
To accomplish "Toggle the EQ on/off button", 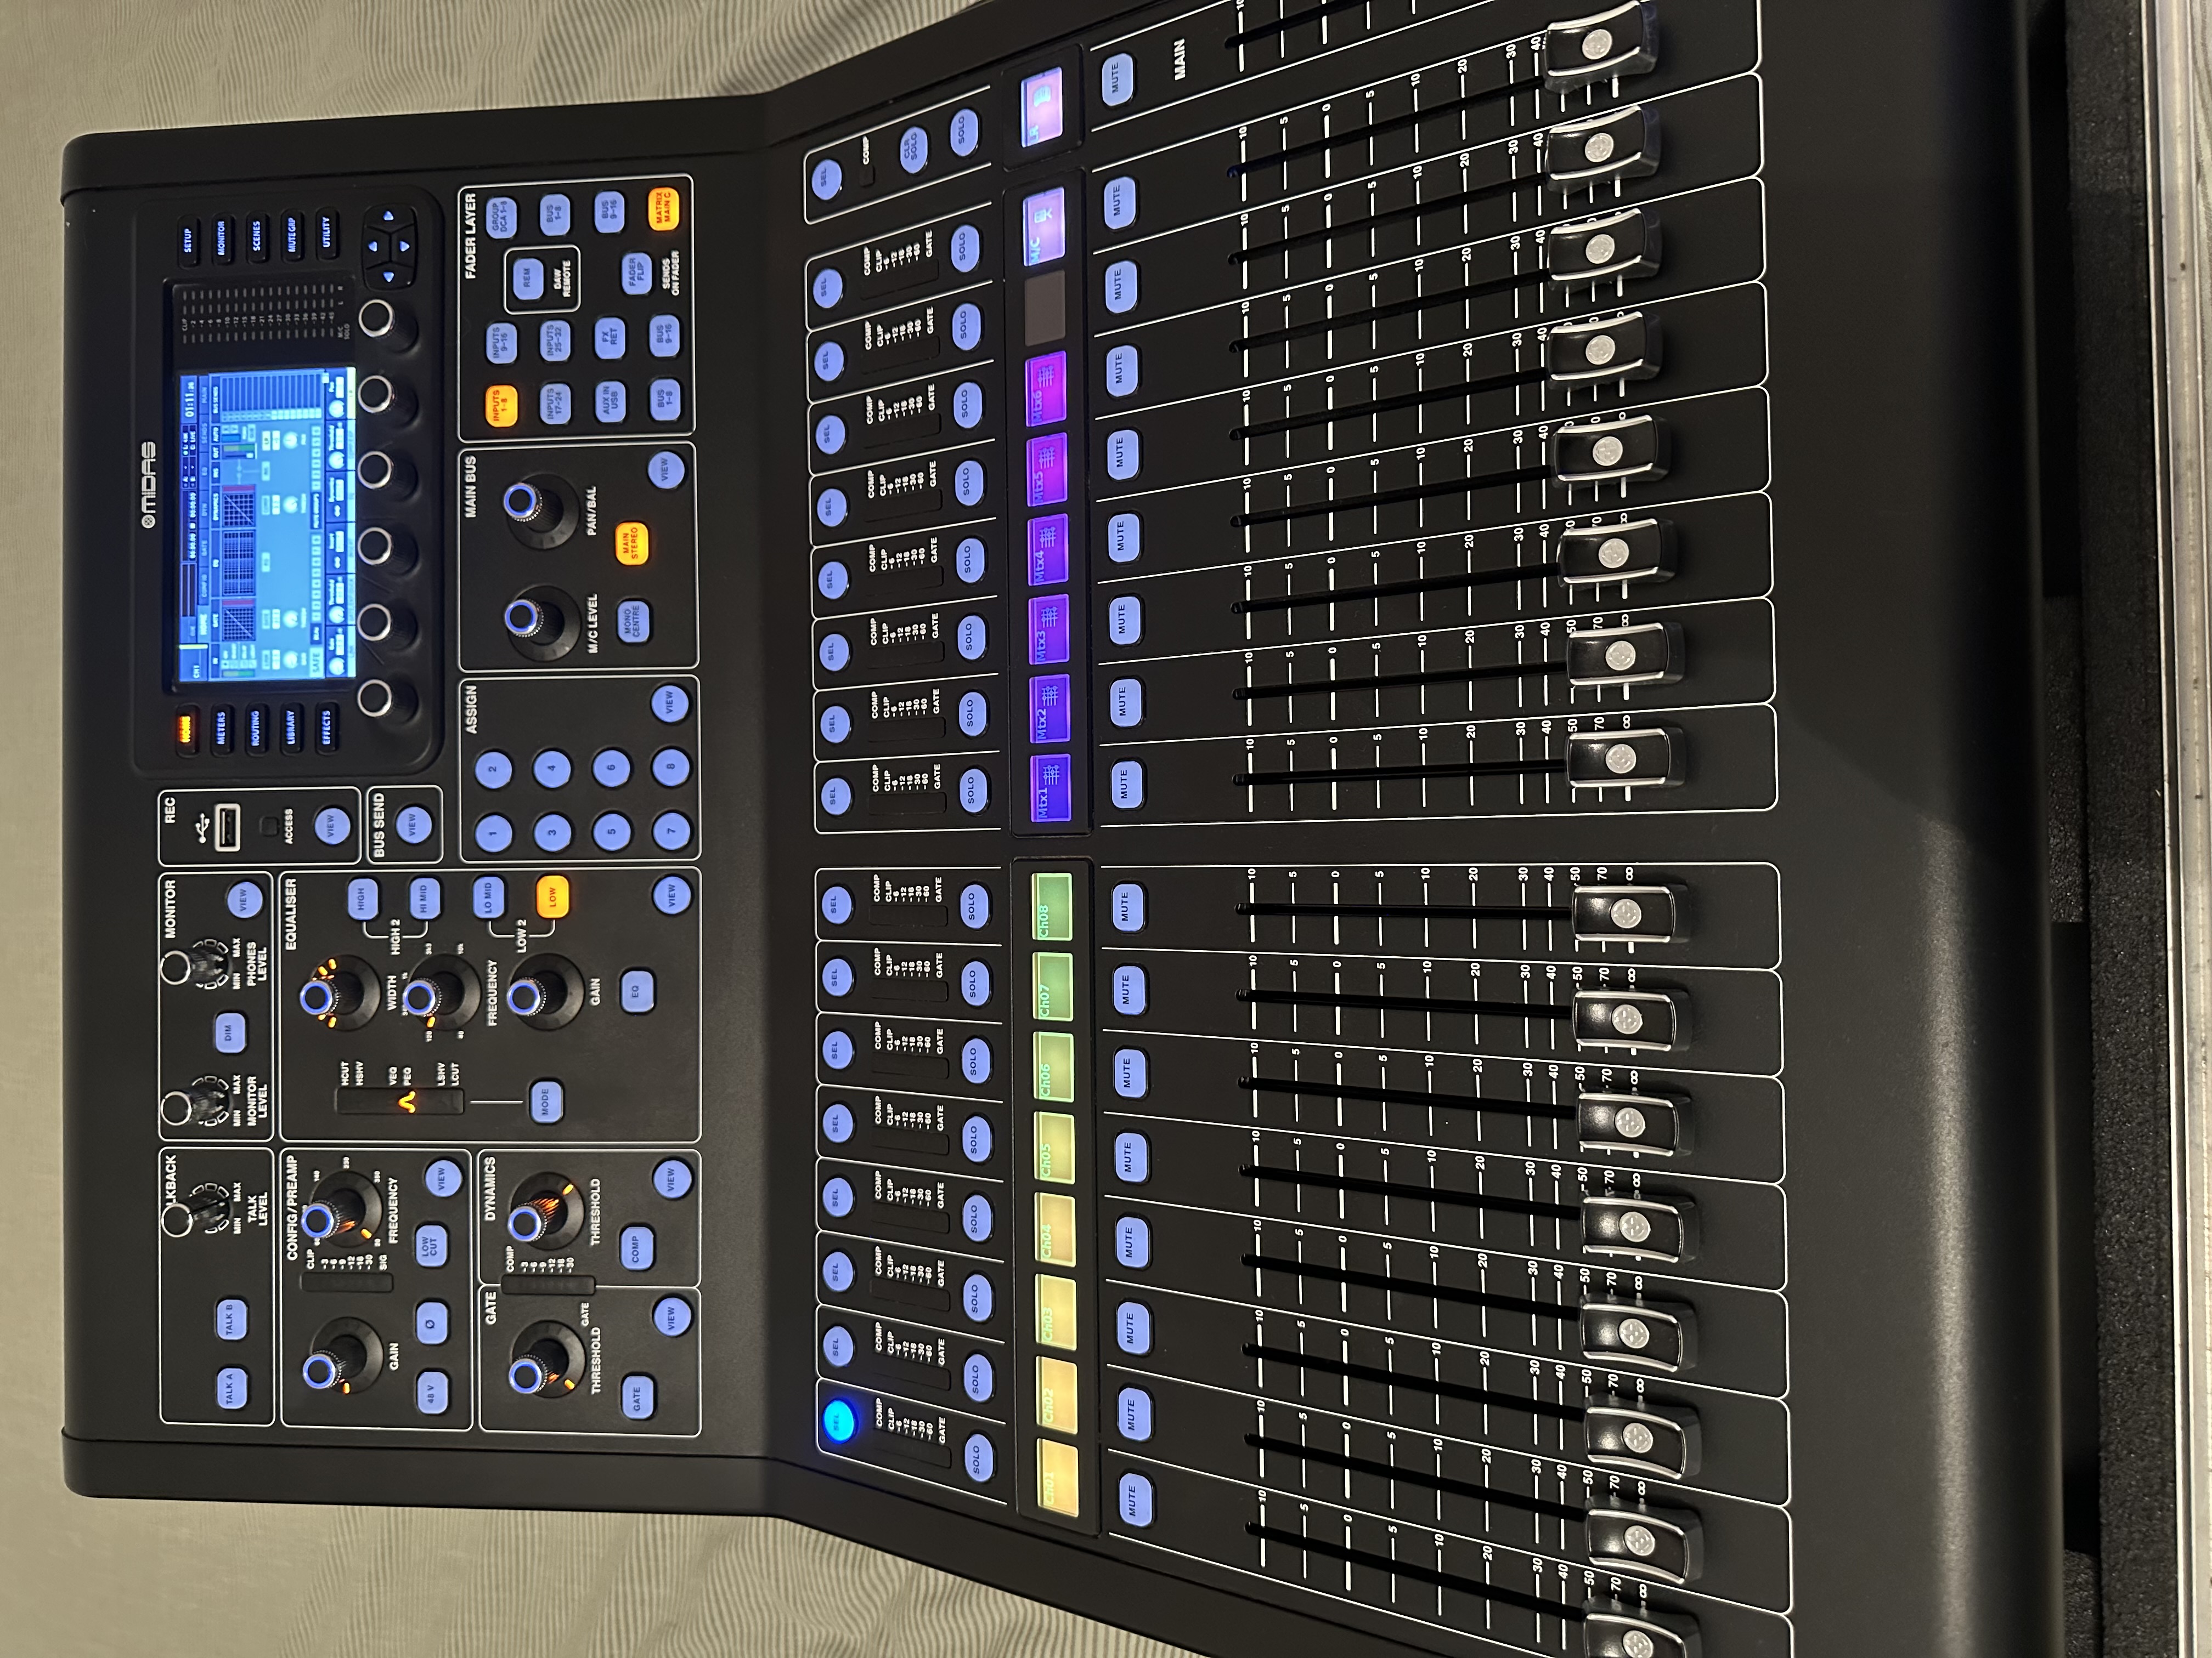I will (636, 990).
